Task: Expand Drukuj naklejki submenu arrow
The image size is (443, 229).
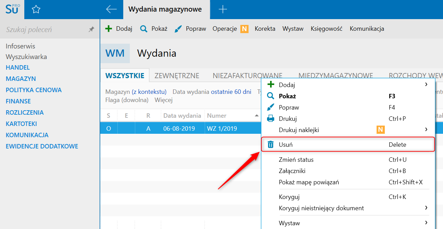Action: click(426, 129)
